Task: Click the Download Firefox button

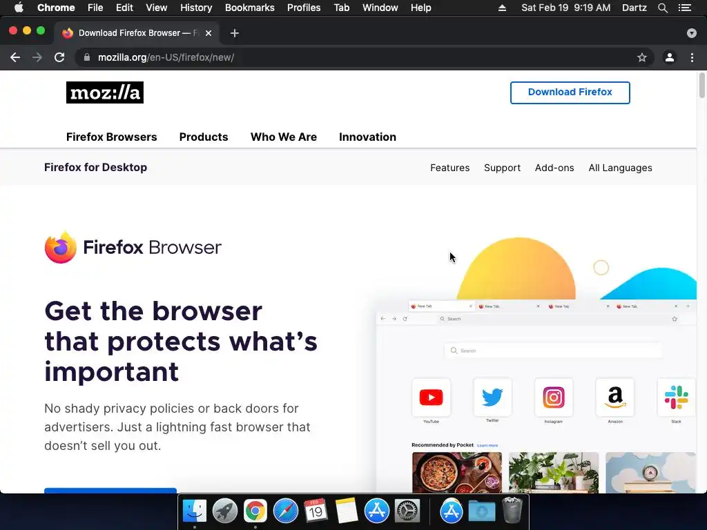Action: point(570,92)
